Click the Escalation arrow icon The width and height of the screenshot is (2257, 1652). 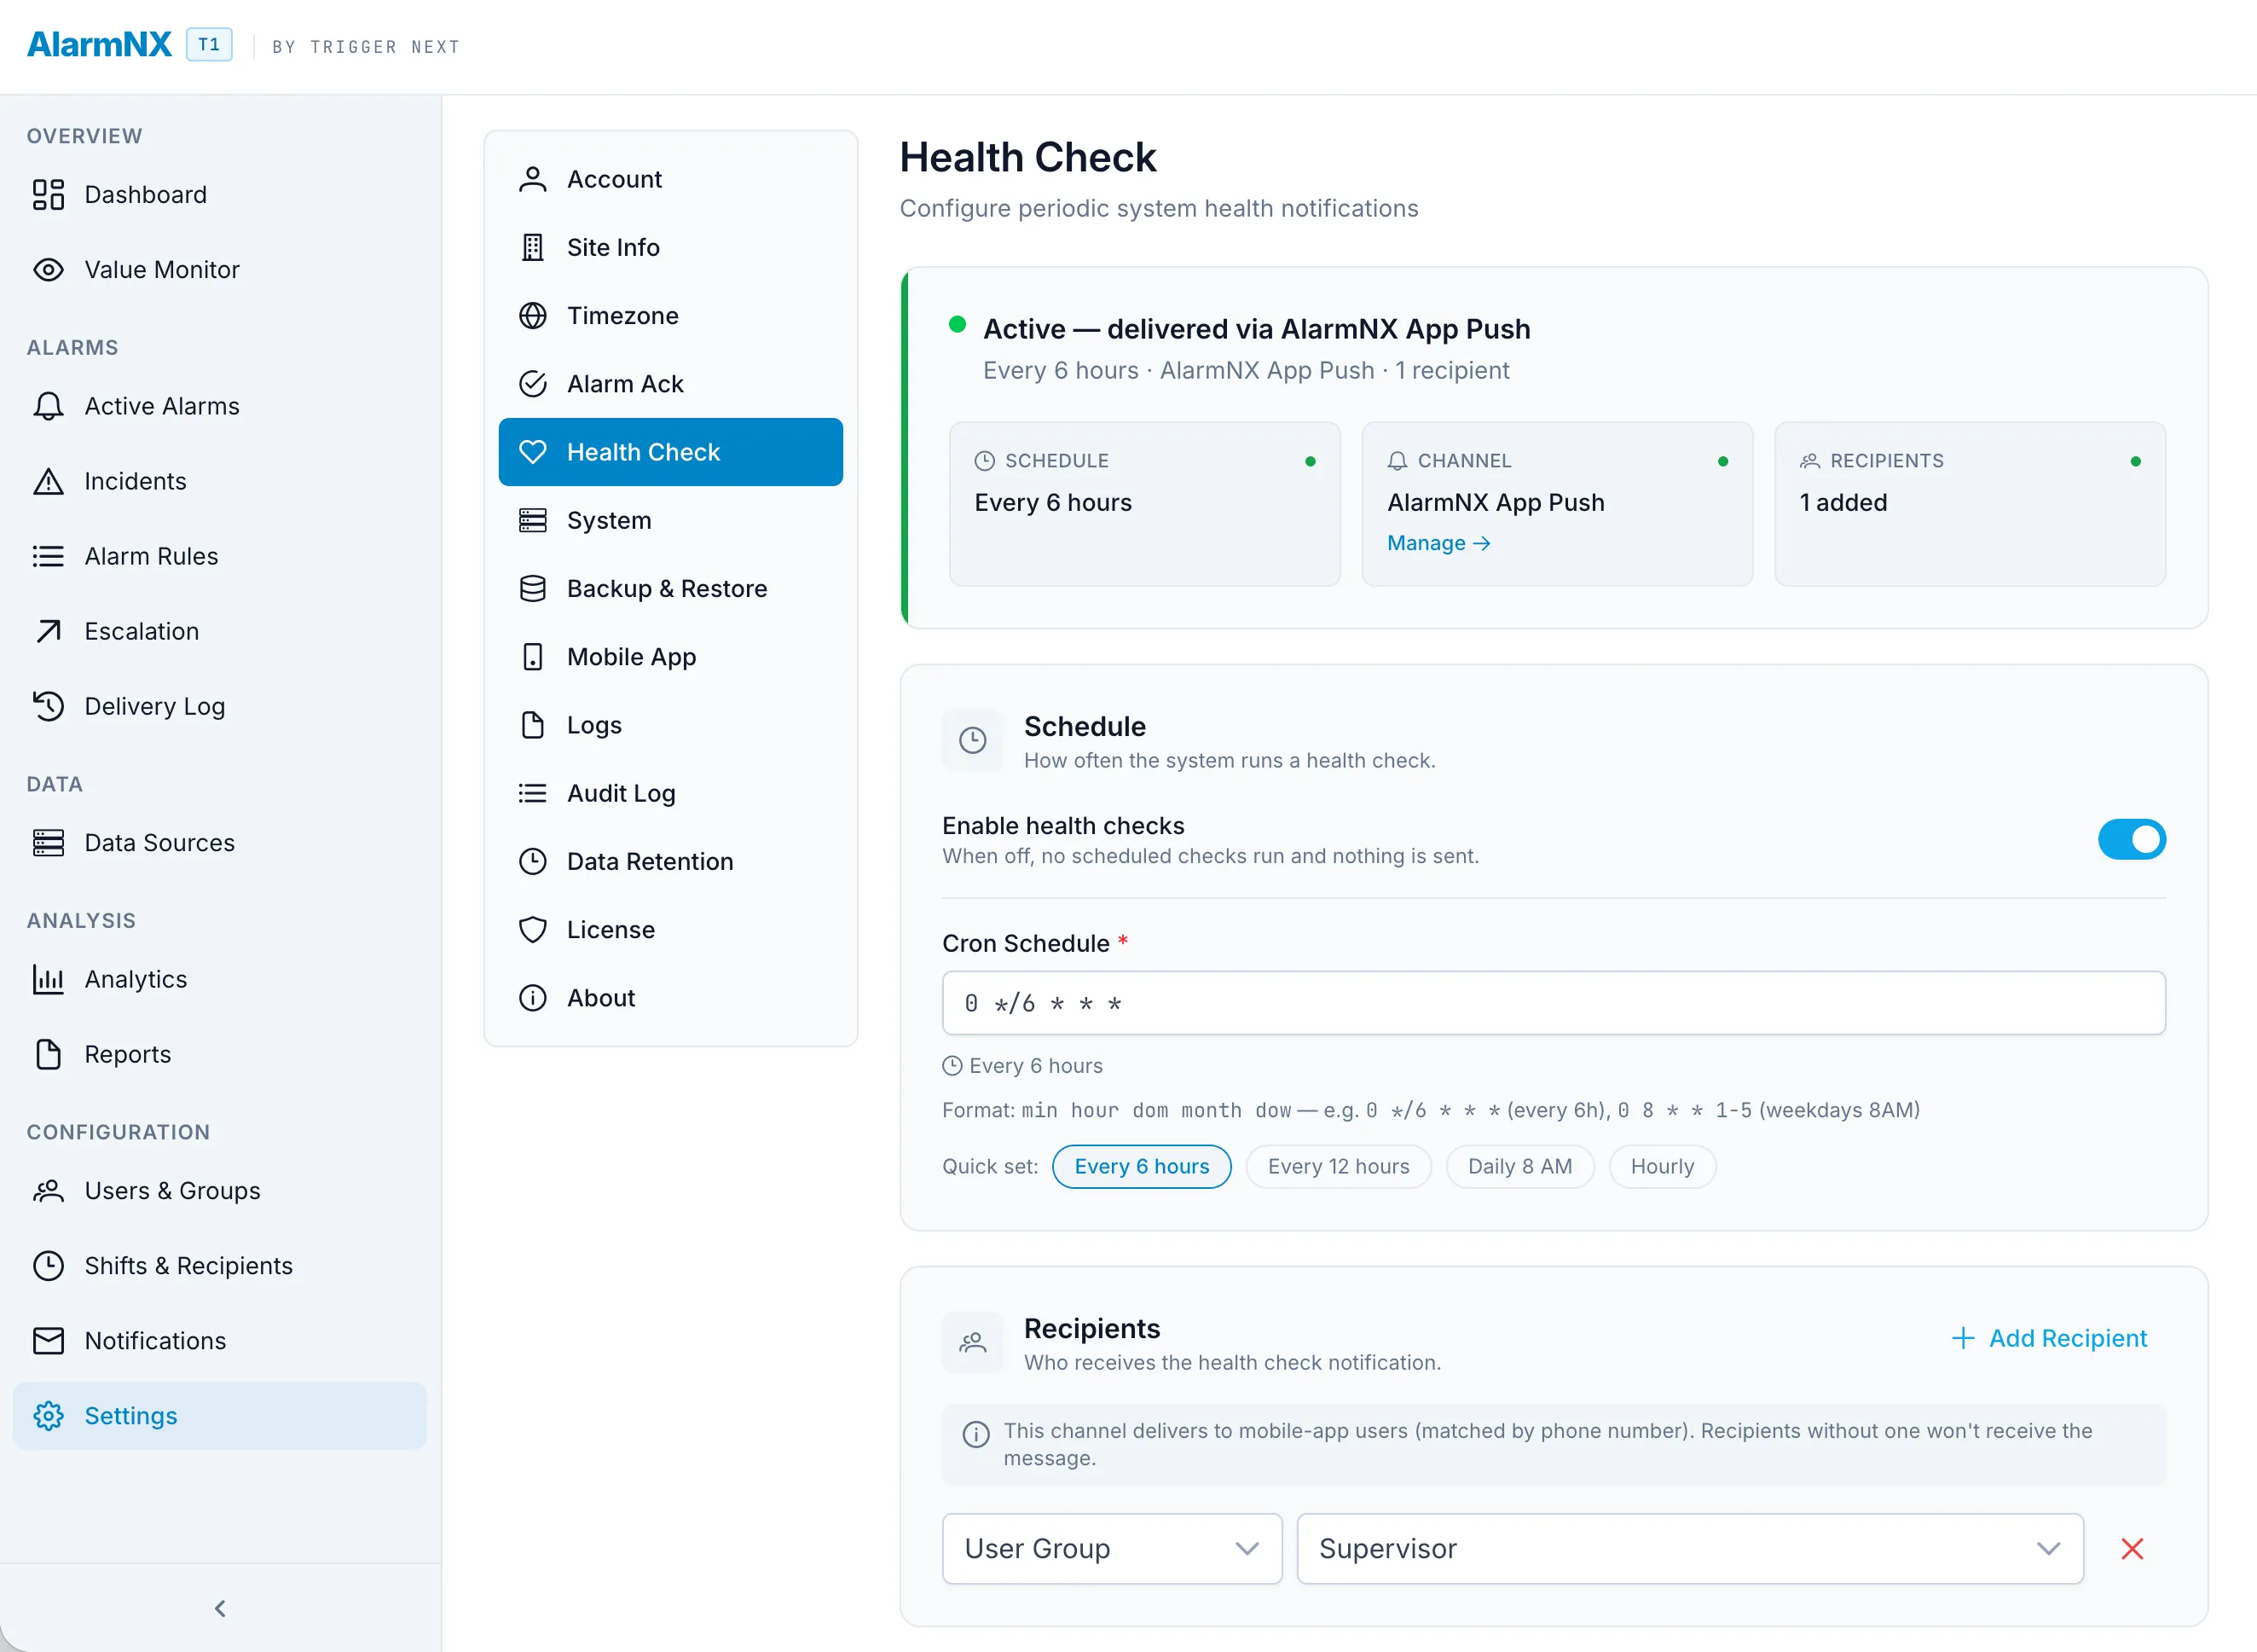48,631
